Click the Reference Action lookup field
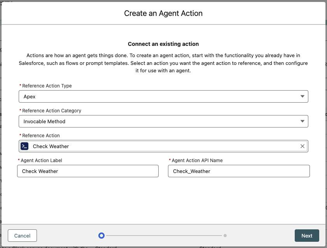This screenshot has width=327, height=248. [x=163, y=146]
